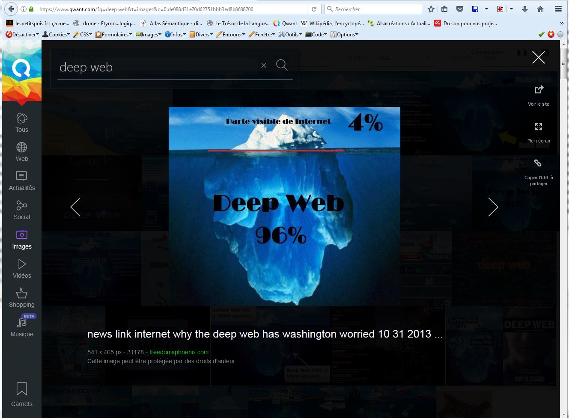Image resolution: width=569 pixels, height=418 pixels.
Task: Open the Qwant bookmark
Action: [285, 24]
